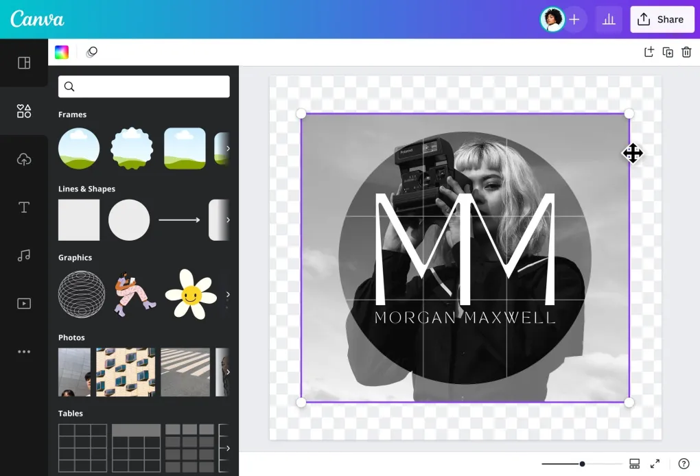Viewport: 700px width, 476px height.
Task: Expand more Lines & Shapes
Action: pos(228,220)
